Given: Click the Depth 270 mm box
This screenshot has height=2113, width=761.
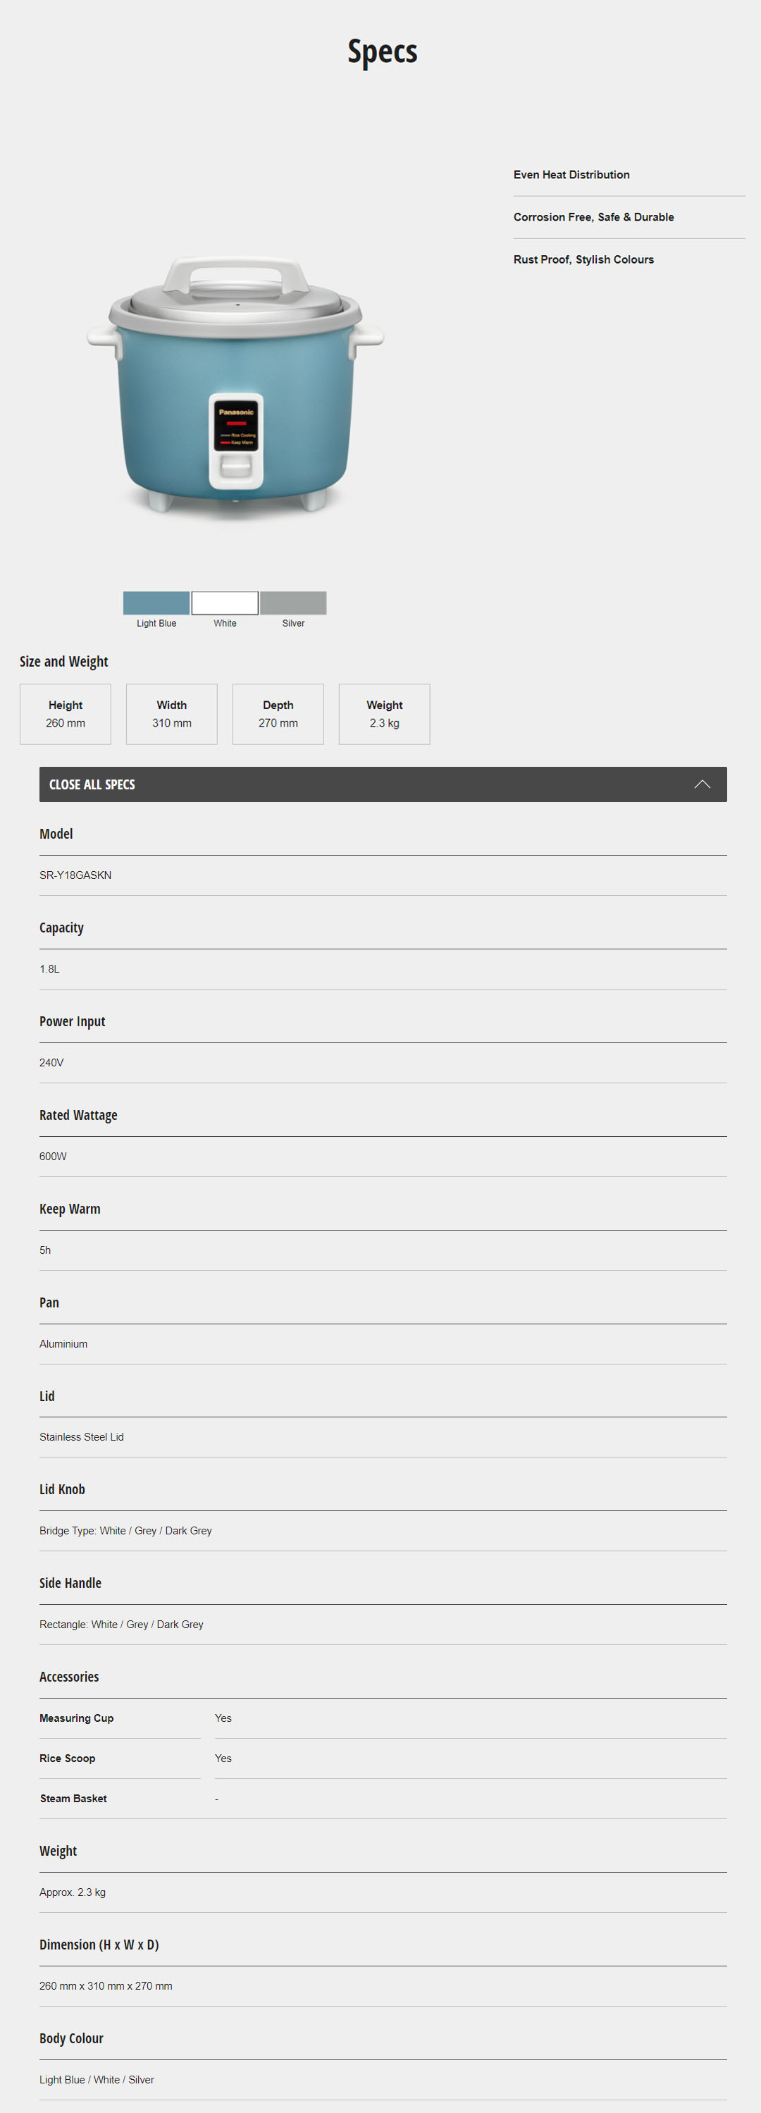Looking at the screenshot, I should [x=278, y=715].
